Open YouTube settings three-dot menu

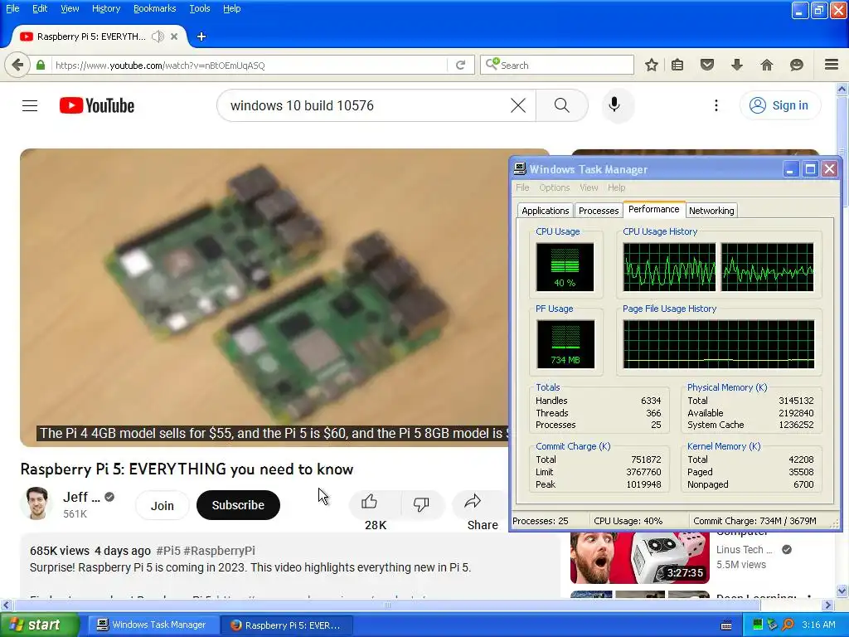[716, 105]
